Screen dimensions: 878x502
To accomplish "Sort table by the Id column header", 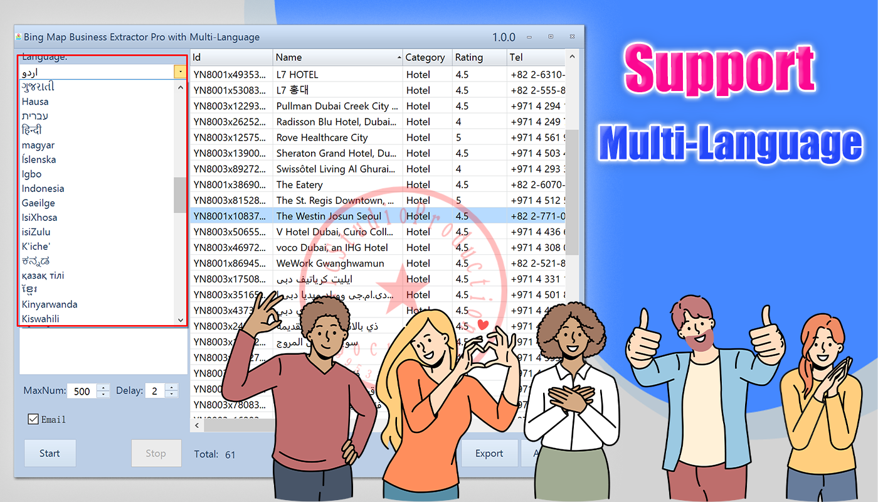I will pos(231,57).
